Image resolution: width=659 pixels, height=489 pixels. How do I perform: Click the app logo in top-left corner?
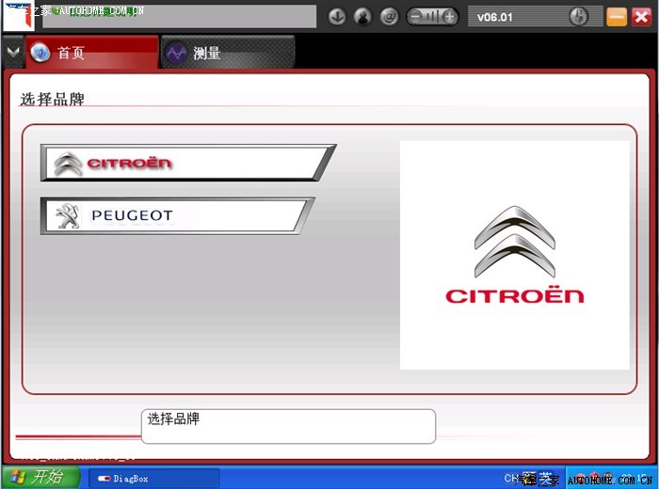[x=19, y=17]
